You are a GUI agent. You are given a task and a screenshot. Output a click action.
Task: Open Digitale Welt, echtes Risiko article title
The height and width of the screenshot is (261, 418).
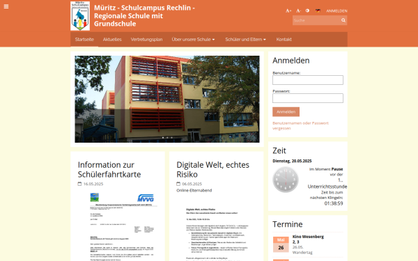(212, 169)
